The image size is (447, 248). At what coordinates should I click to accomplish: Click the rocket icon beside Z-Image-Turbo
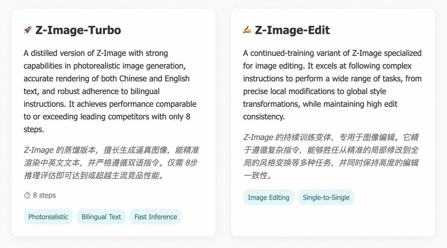[28, 30]
